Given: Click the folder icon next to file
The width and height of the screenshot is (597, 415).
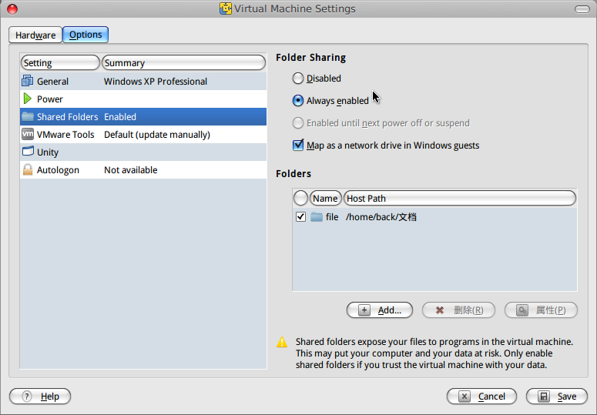Looking at the screenshot, I should click(x=317, y=217).
